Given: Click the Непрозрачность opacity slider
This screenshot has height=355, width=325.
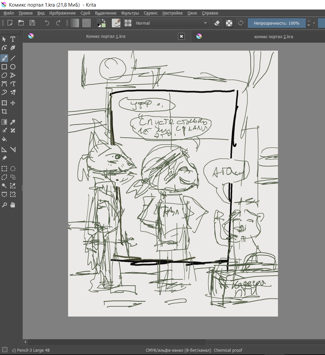Looking at the screenshot, I should coord(276,23).
